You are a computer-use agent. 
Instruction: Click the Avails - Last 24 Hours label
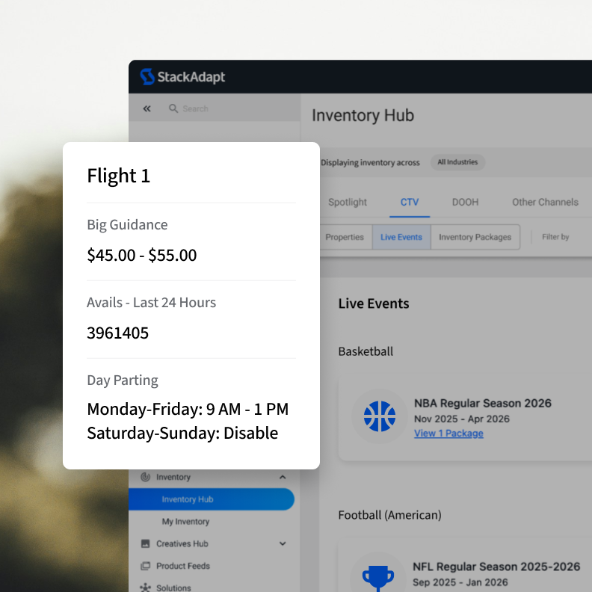152,303
